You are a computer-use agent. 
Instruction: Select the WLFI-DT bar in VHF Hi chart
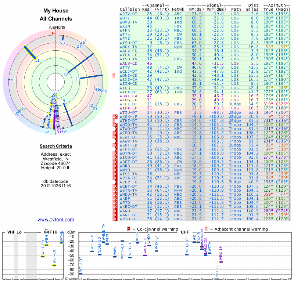[54, 265]
